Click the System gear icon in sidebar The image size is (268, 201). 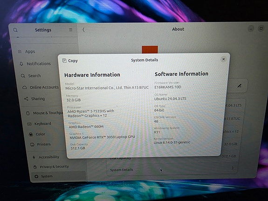click(36, 176)
